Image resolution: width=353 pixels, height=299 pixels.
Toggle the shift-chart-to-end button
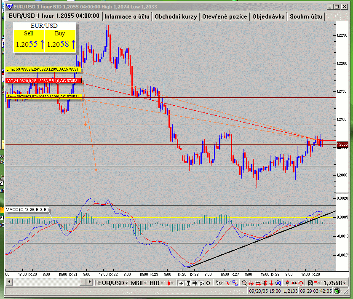181,283
